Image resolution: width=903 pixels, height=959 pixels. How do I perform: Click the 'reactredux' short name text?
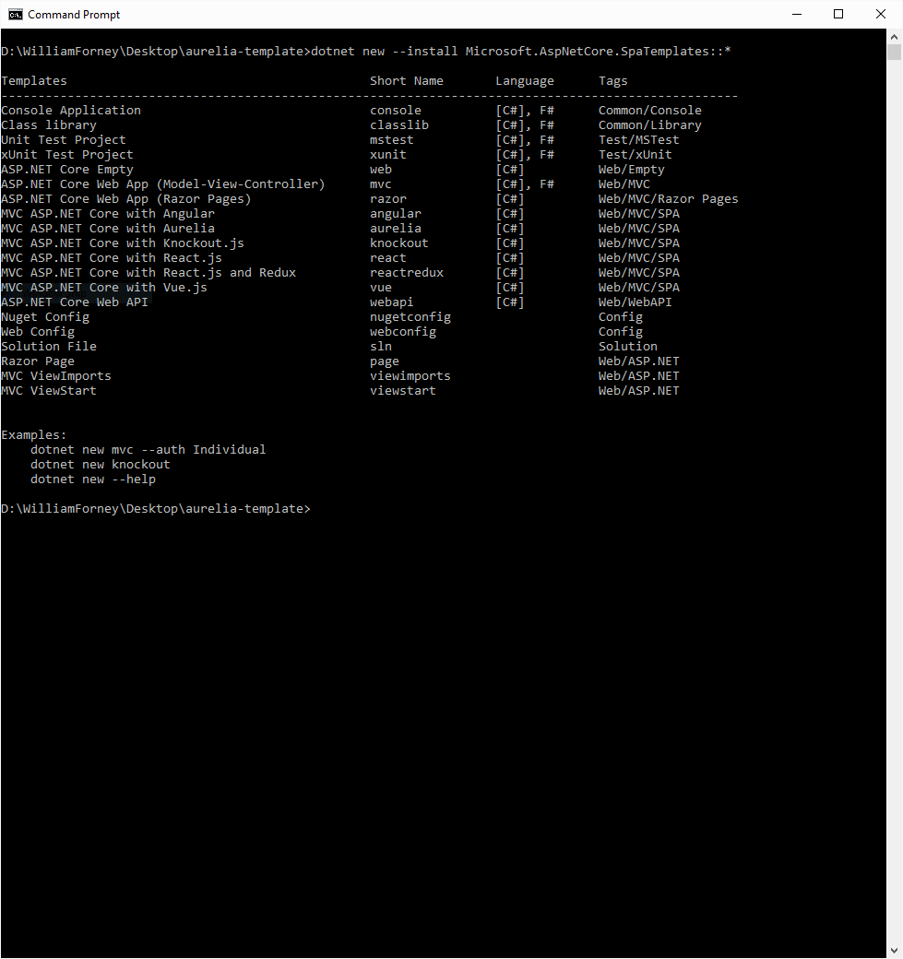[407, 273]
